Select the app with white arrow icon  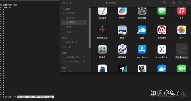[x=122, y=68]
